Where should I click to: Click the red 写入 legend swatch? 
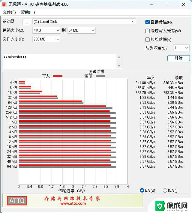[58, 76]
